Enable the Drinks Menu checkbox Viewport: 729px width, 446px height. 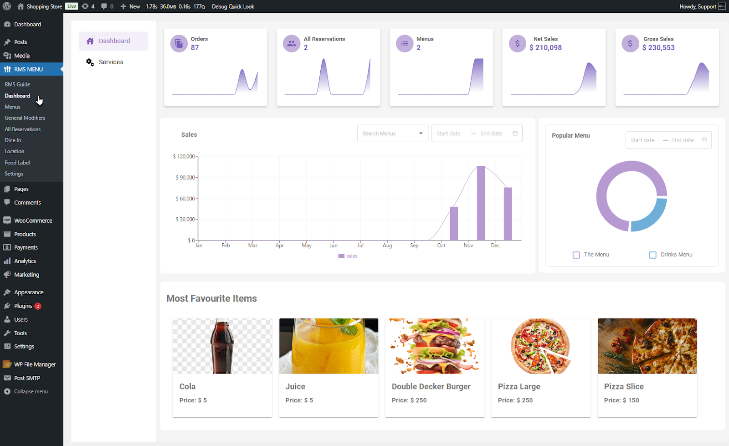point(652,255)
